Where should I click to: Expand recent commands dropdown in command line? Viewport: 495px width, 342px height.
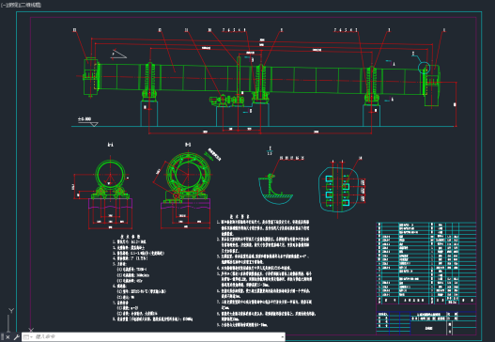27,337
